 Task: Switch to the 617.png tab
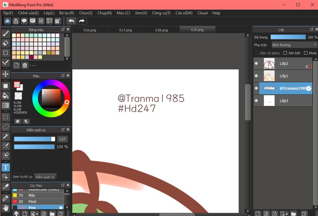point(125,30)
